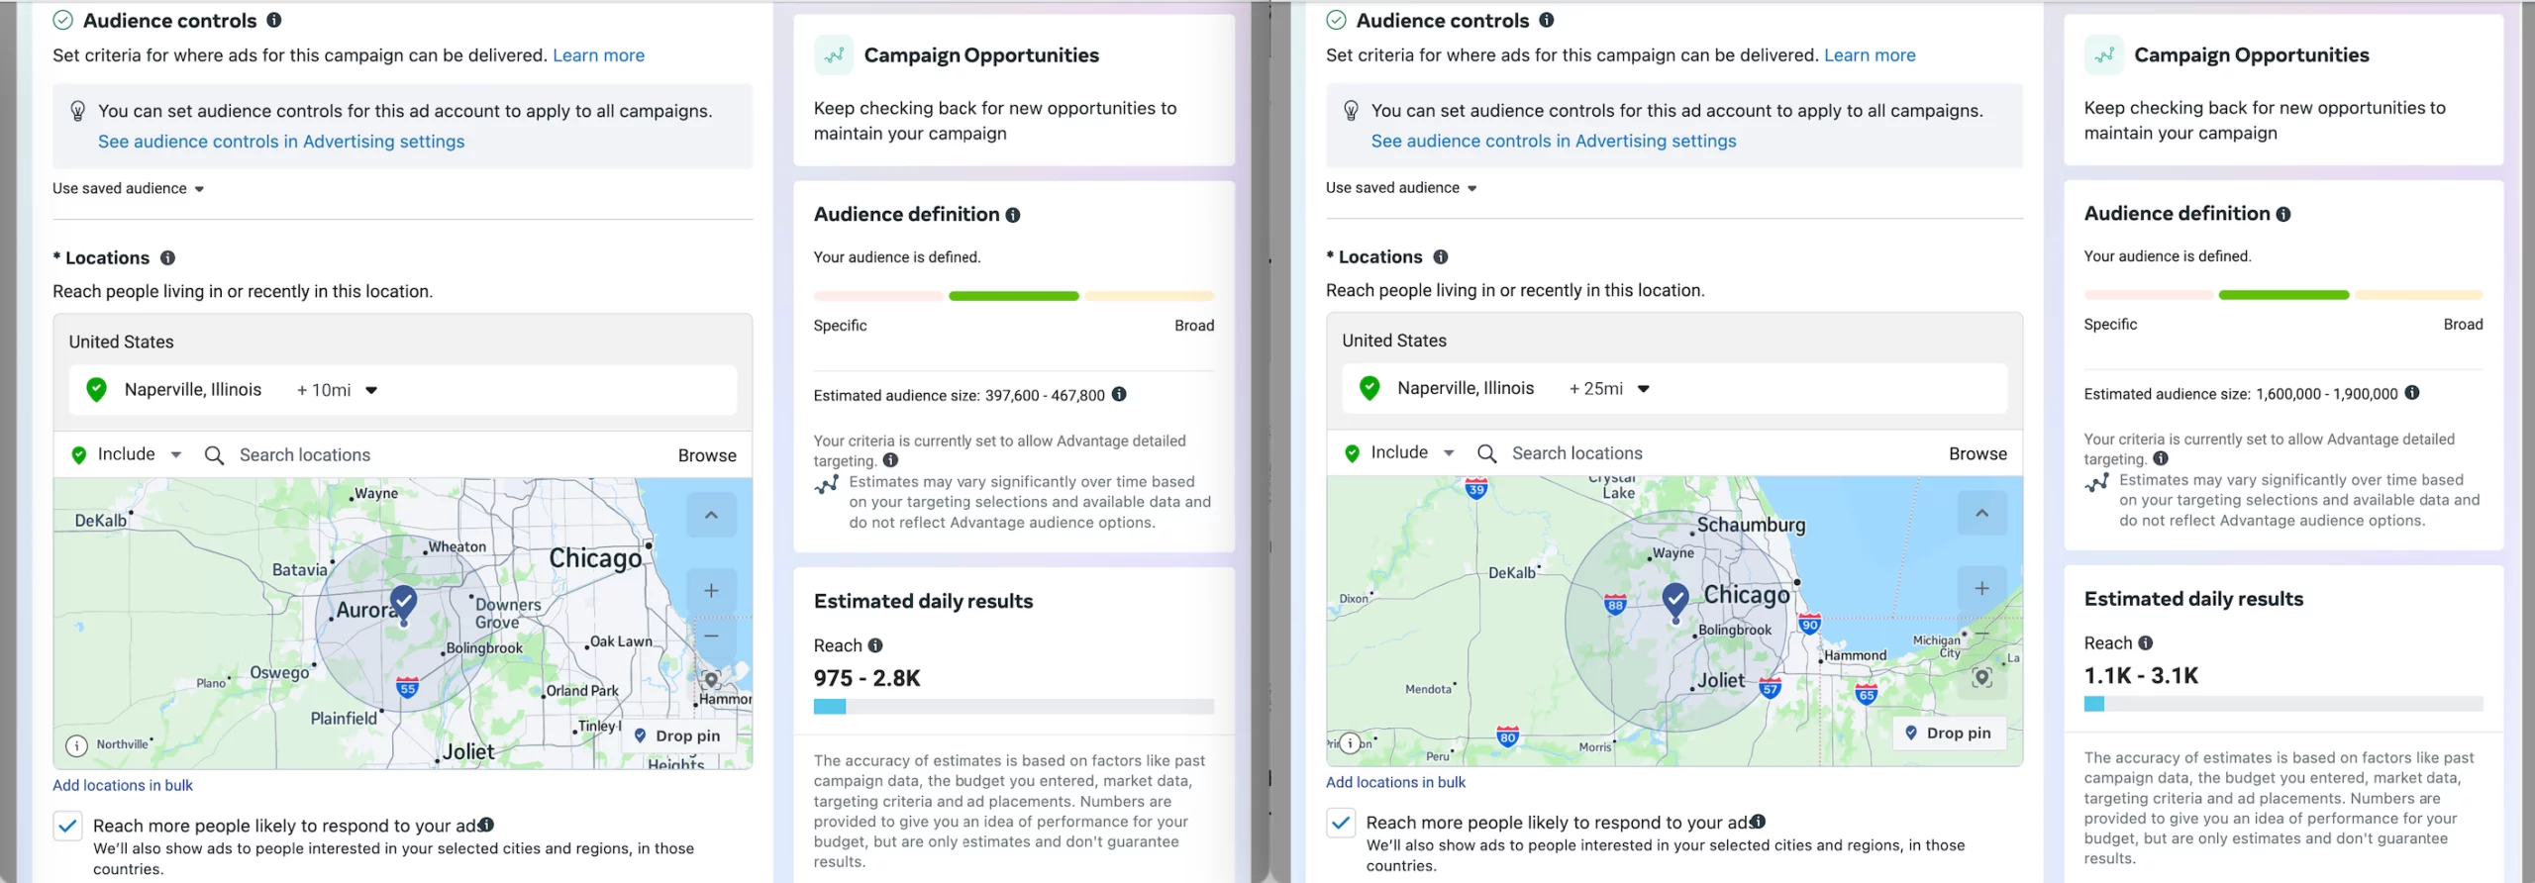Image resolution: width=2535 pixels, height=883 pixels.
Task: Click Naperville, Illinois entry in left window
Action: pos(403,390)
